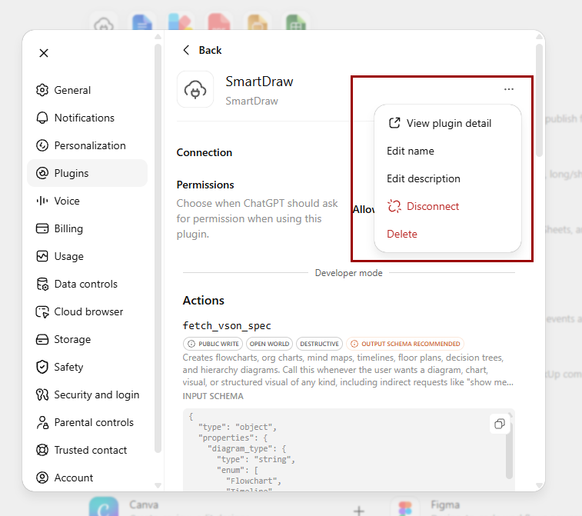Click the Data controls database icon
This screenshot has height=516, width=582.
point(42,284)
